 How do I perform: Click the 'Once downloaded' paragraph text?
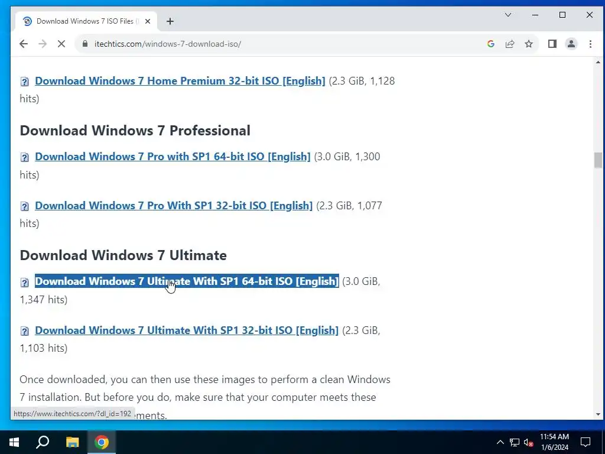205,397
